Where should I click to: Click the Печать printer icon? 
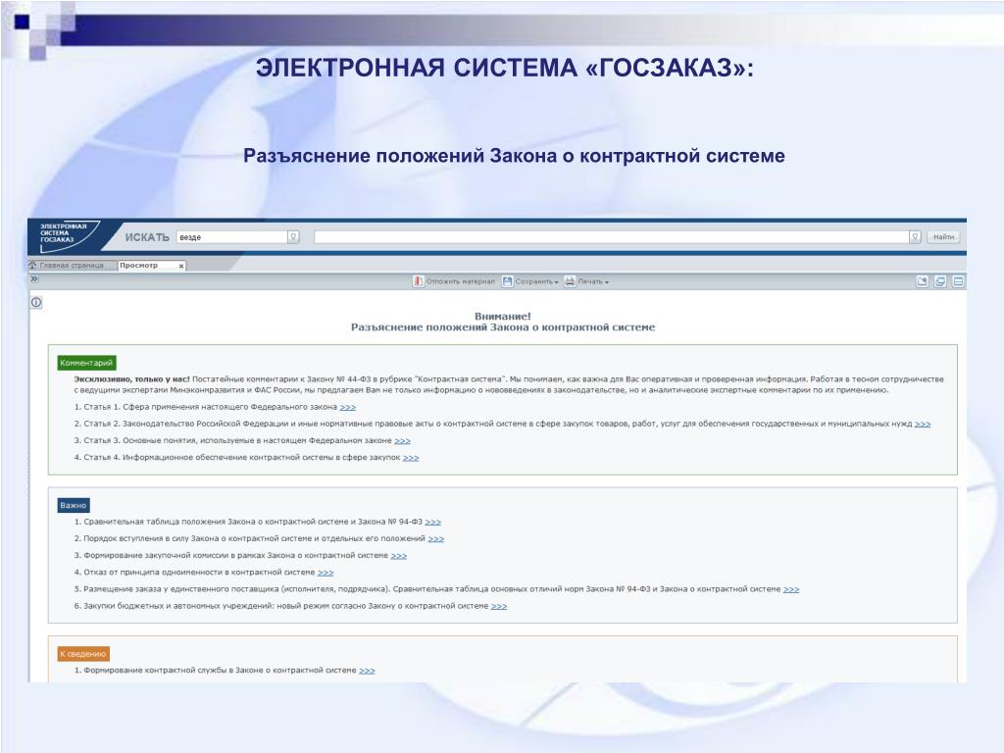coord(570,281)
